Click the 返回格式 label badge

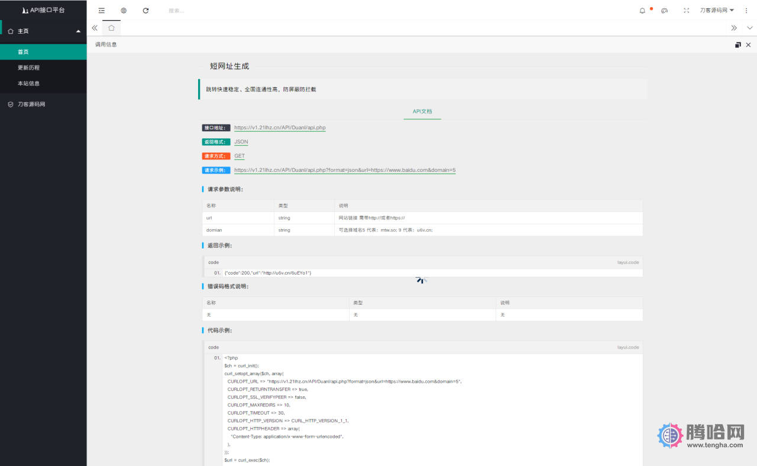point(216,142)
